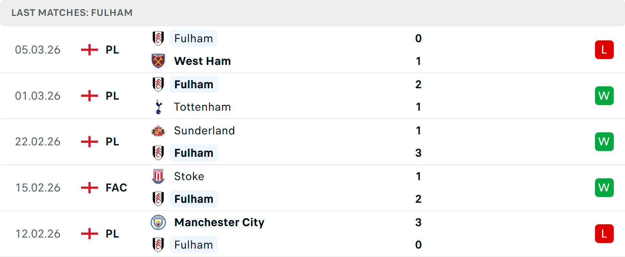Expand the match details for the Sunderland game
Image resolution: width=625 pixels, height=257 pixels.
(x=312, y=141)
